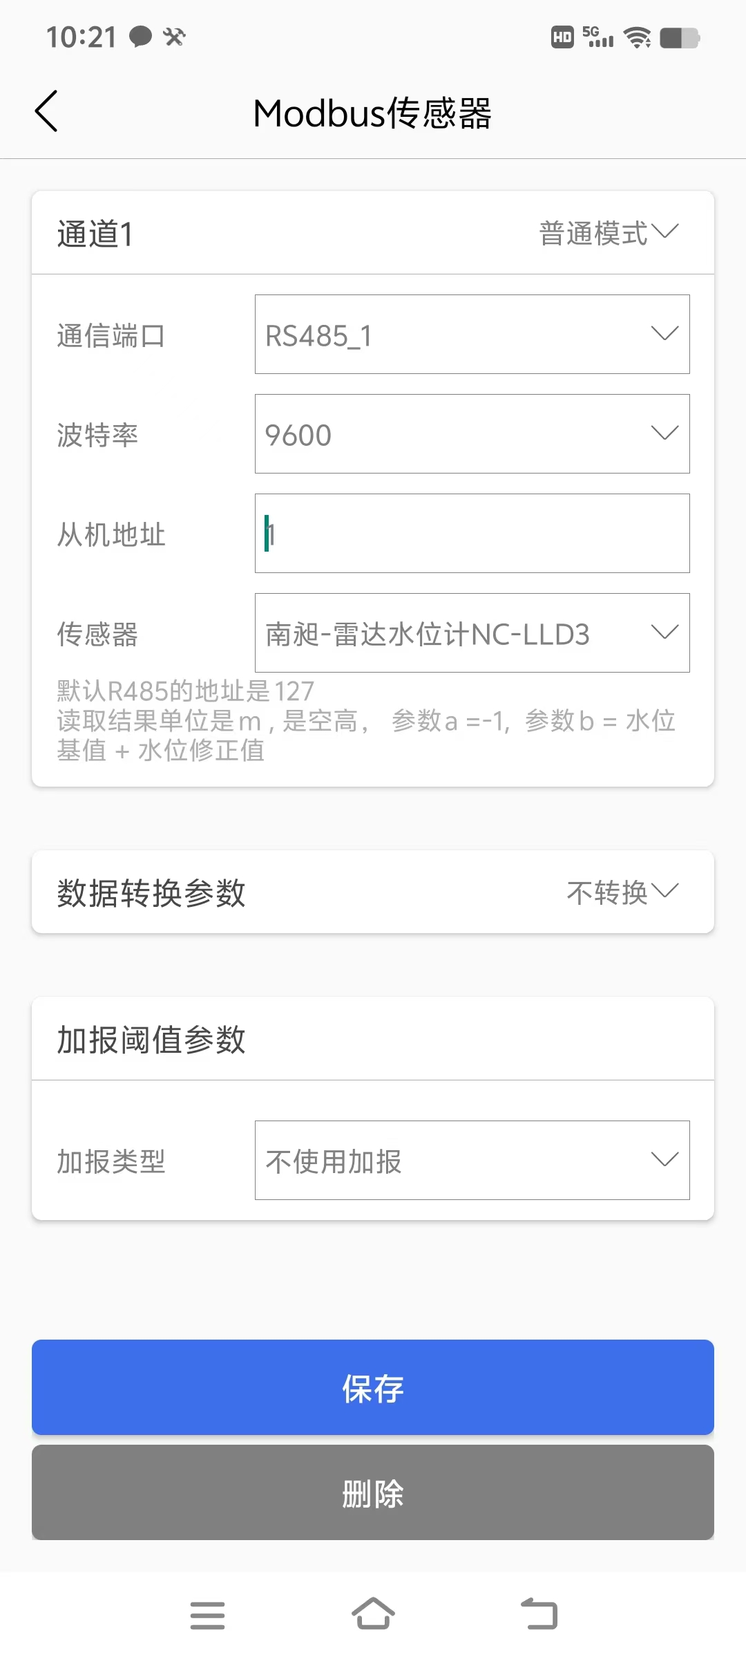
Task: Open the 通信端口 RS485_1 dropdown
Action: click(472, 335)
